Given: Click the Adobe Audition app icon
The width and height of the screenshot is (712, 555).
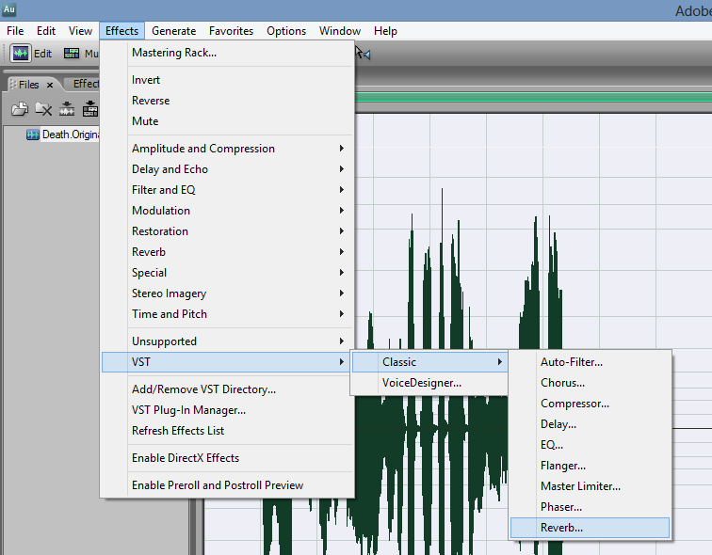Looking at the screenshot, I should pos(9,9).
